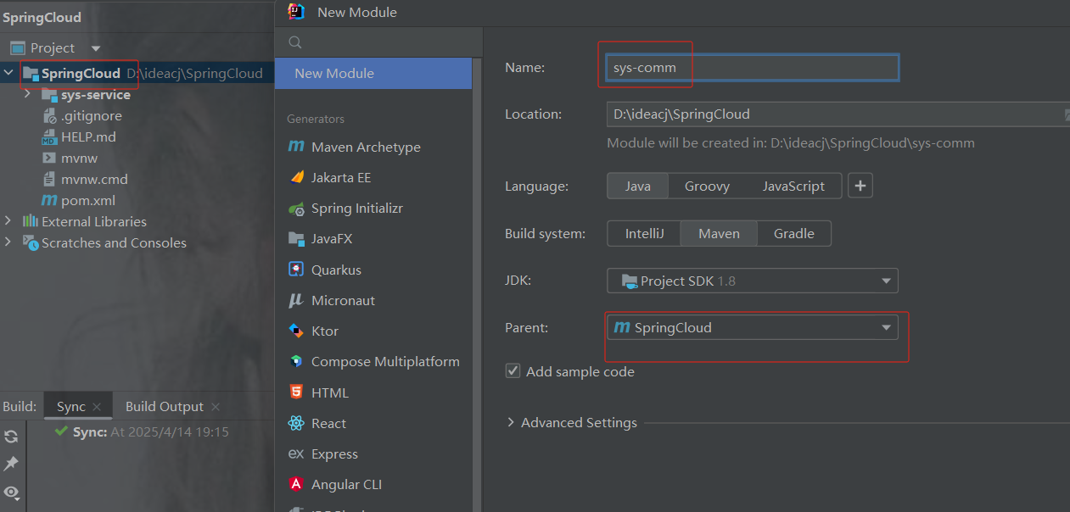The image size is (1070, 512).
Task: Open the Project view dropdown arrow
Action: tap(96, 48)
